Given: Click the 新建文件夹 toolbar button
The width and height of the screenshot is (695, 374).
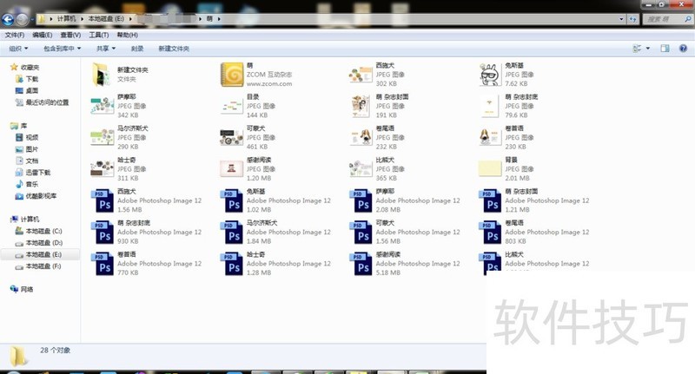Looking at the screenshot, I should (x=173, y=49).
